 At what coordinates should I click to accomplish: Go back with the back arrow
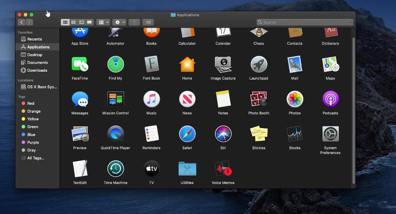point(22,22)
